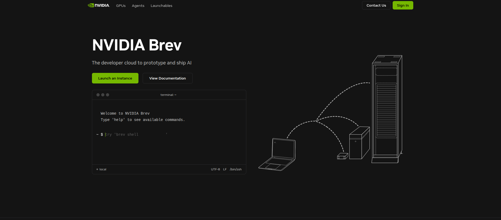Click the /bin/zsh status bar entry
The image size is (501, 220).
(236, 169)
